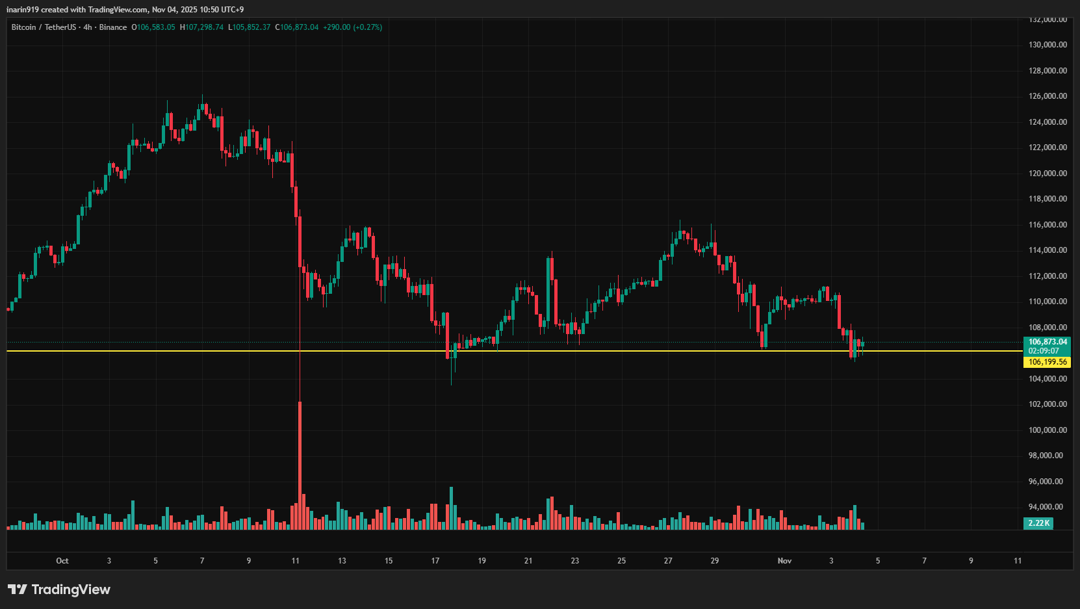1080x609 pixels.
Task: Click the percent change +0.27% value
Action: [x=367, y=27]
